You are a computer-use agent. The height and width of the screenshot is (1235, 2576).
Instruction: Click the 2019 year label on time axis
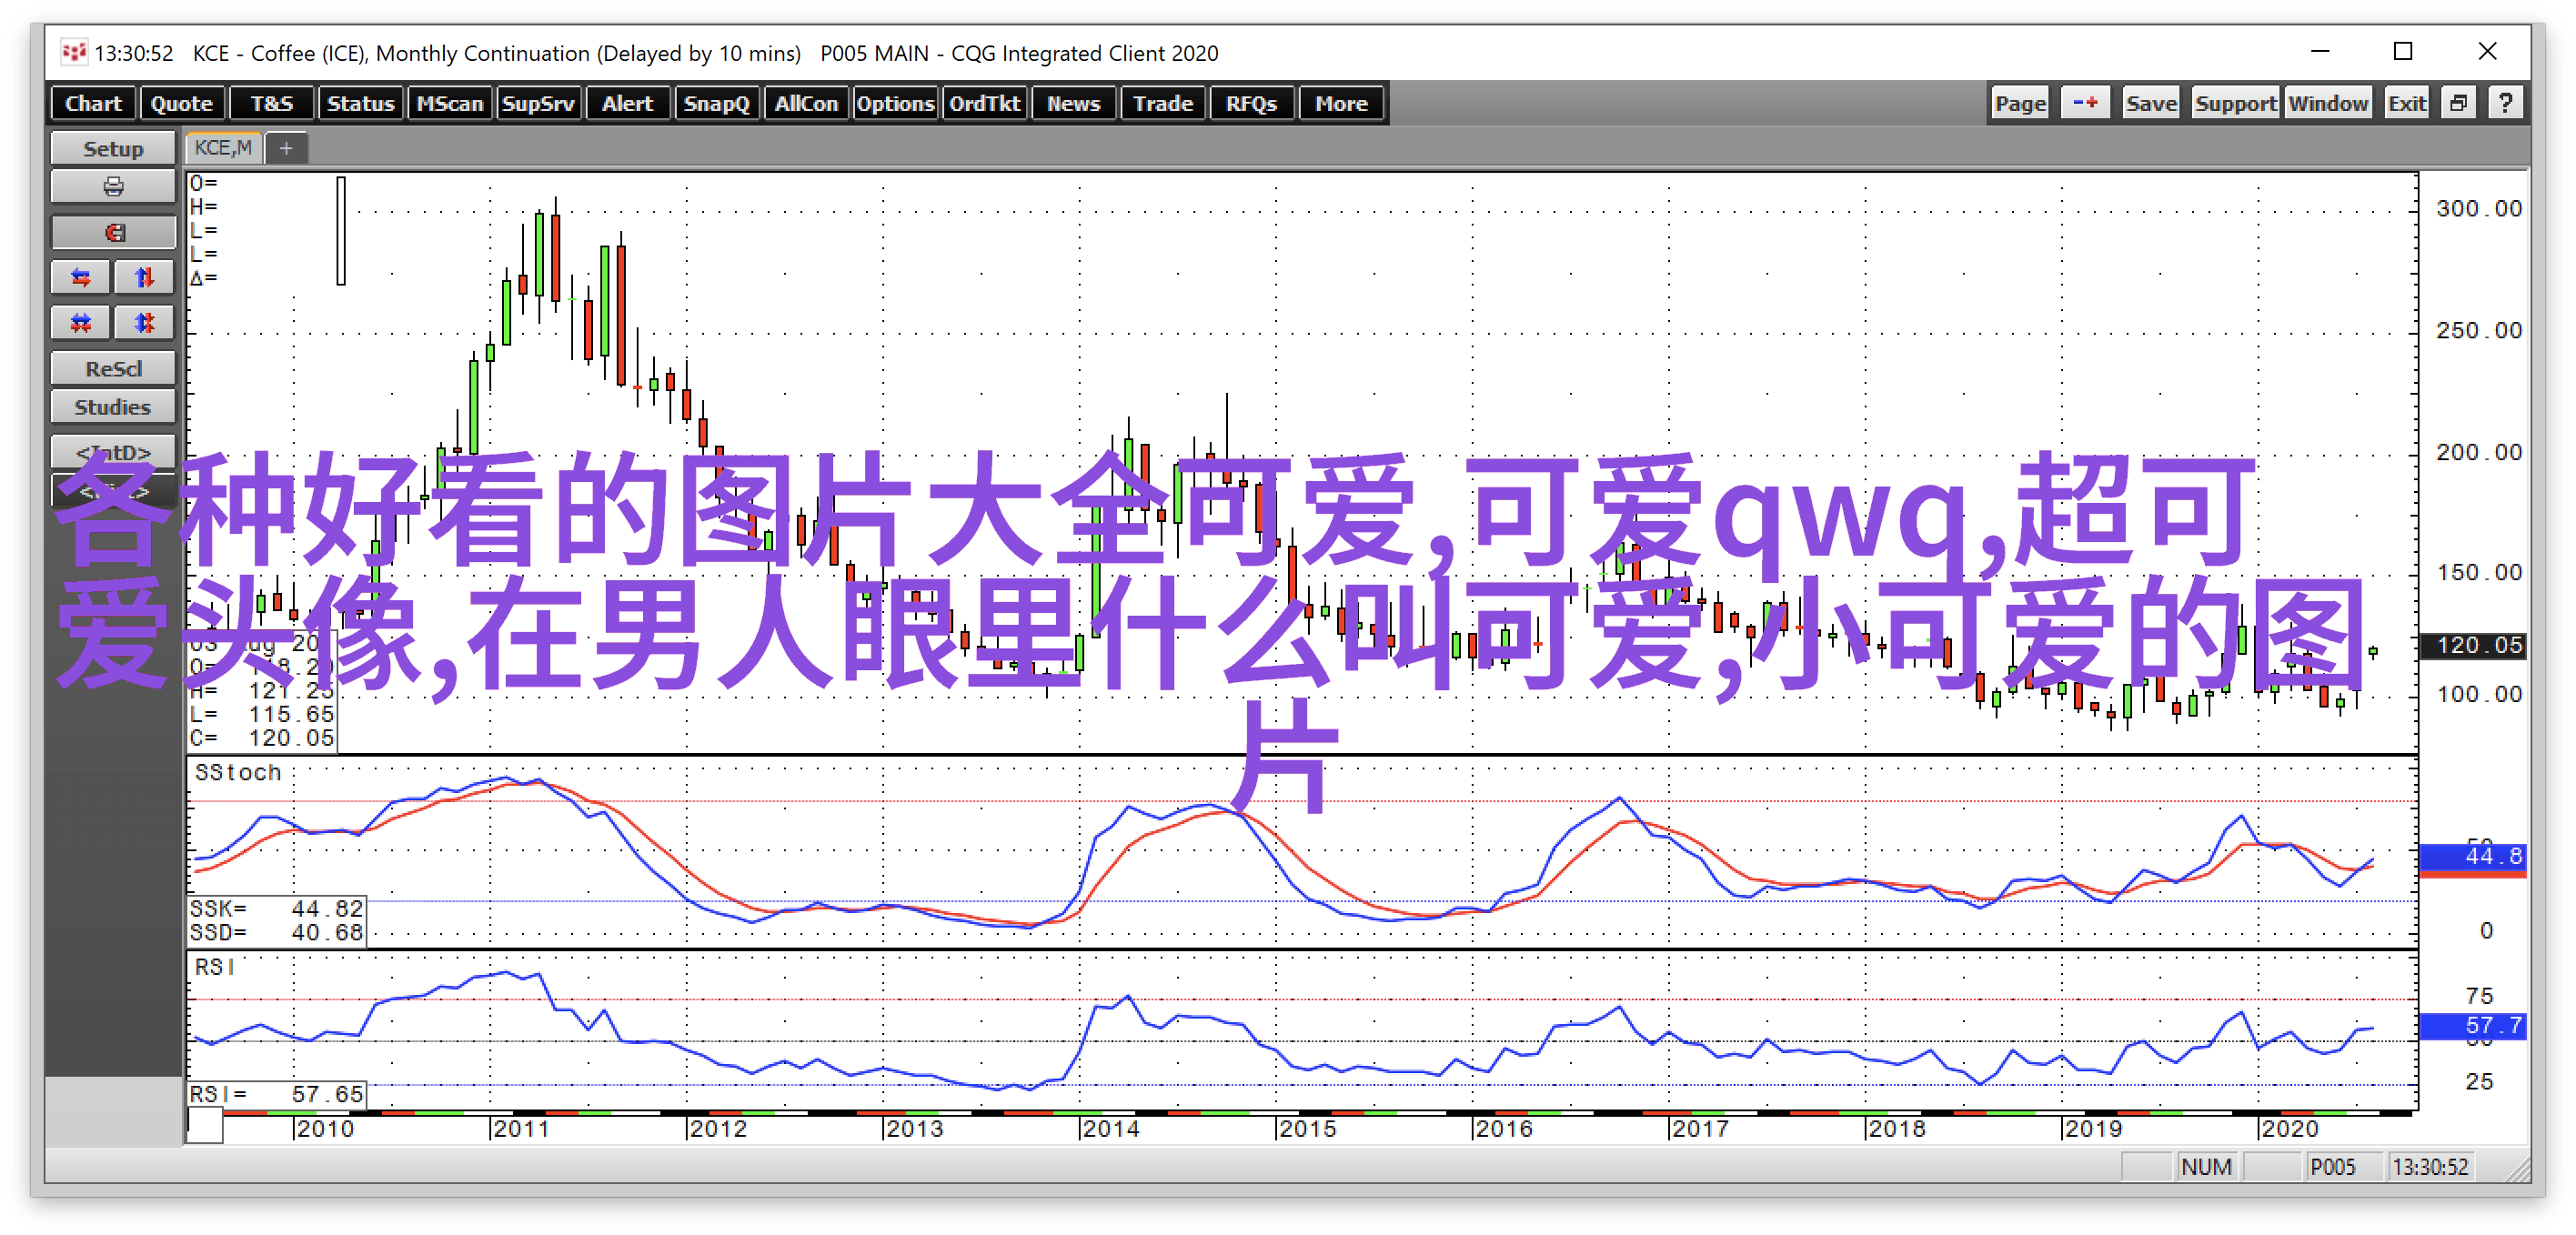pos(2094,1129)
